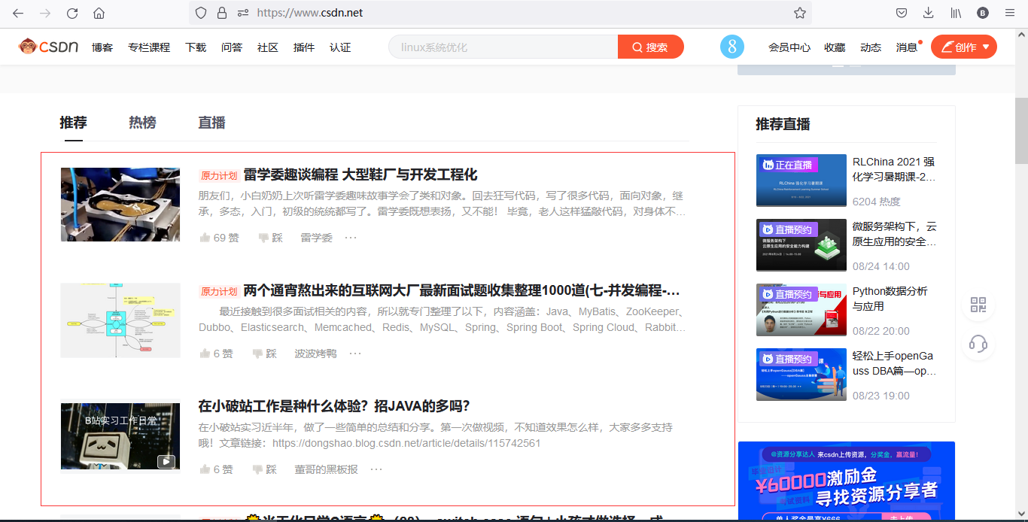Open the hamburger application menu
The image size is (1028, 522).
[x=1010, y=13]
